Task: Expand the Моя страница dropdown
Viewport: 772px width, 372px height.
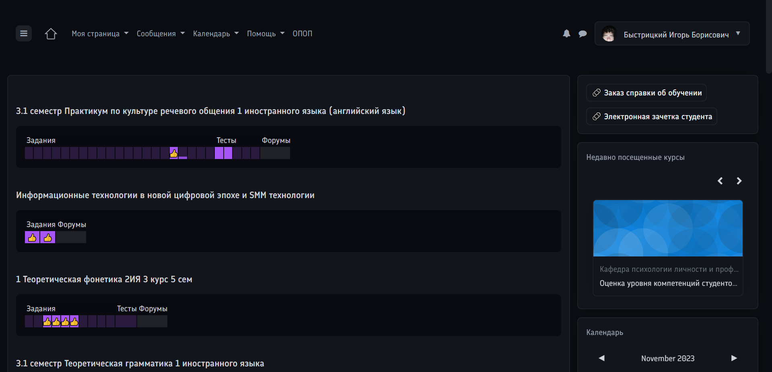Action: (100, 34)
